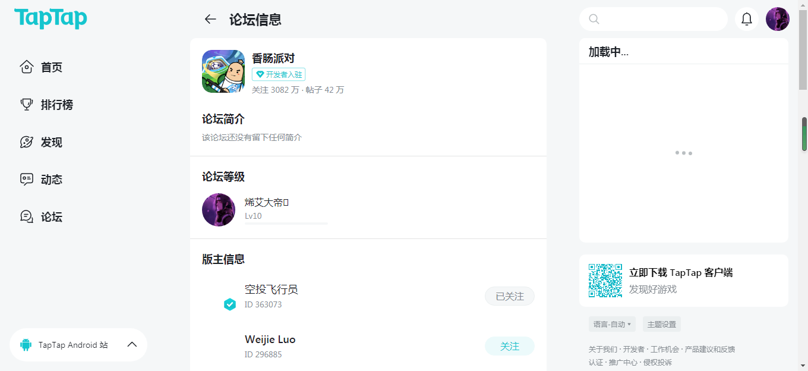The height and width of the screenshot is (371, 808).
Task: Click the Lv10 forum level progress bar
Action: [x=286, y=224]
